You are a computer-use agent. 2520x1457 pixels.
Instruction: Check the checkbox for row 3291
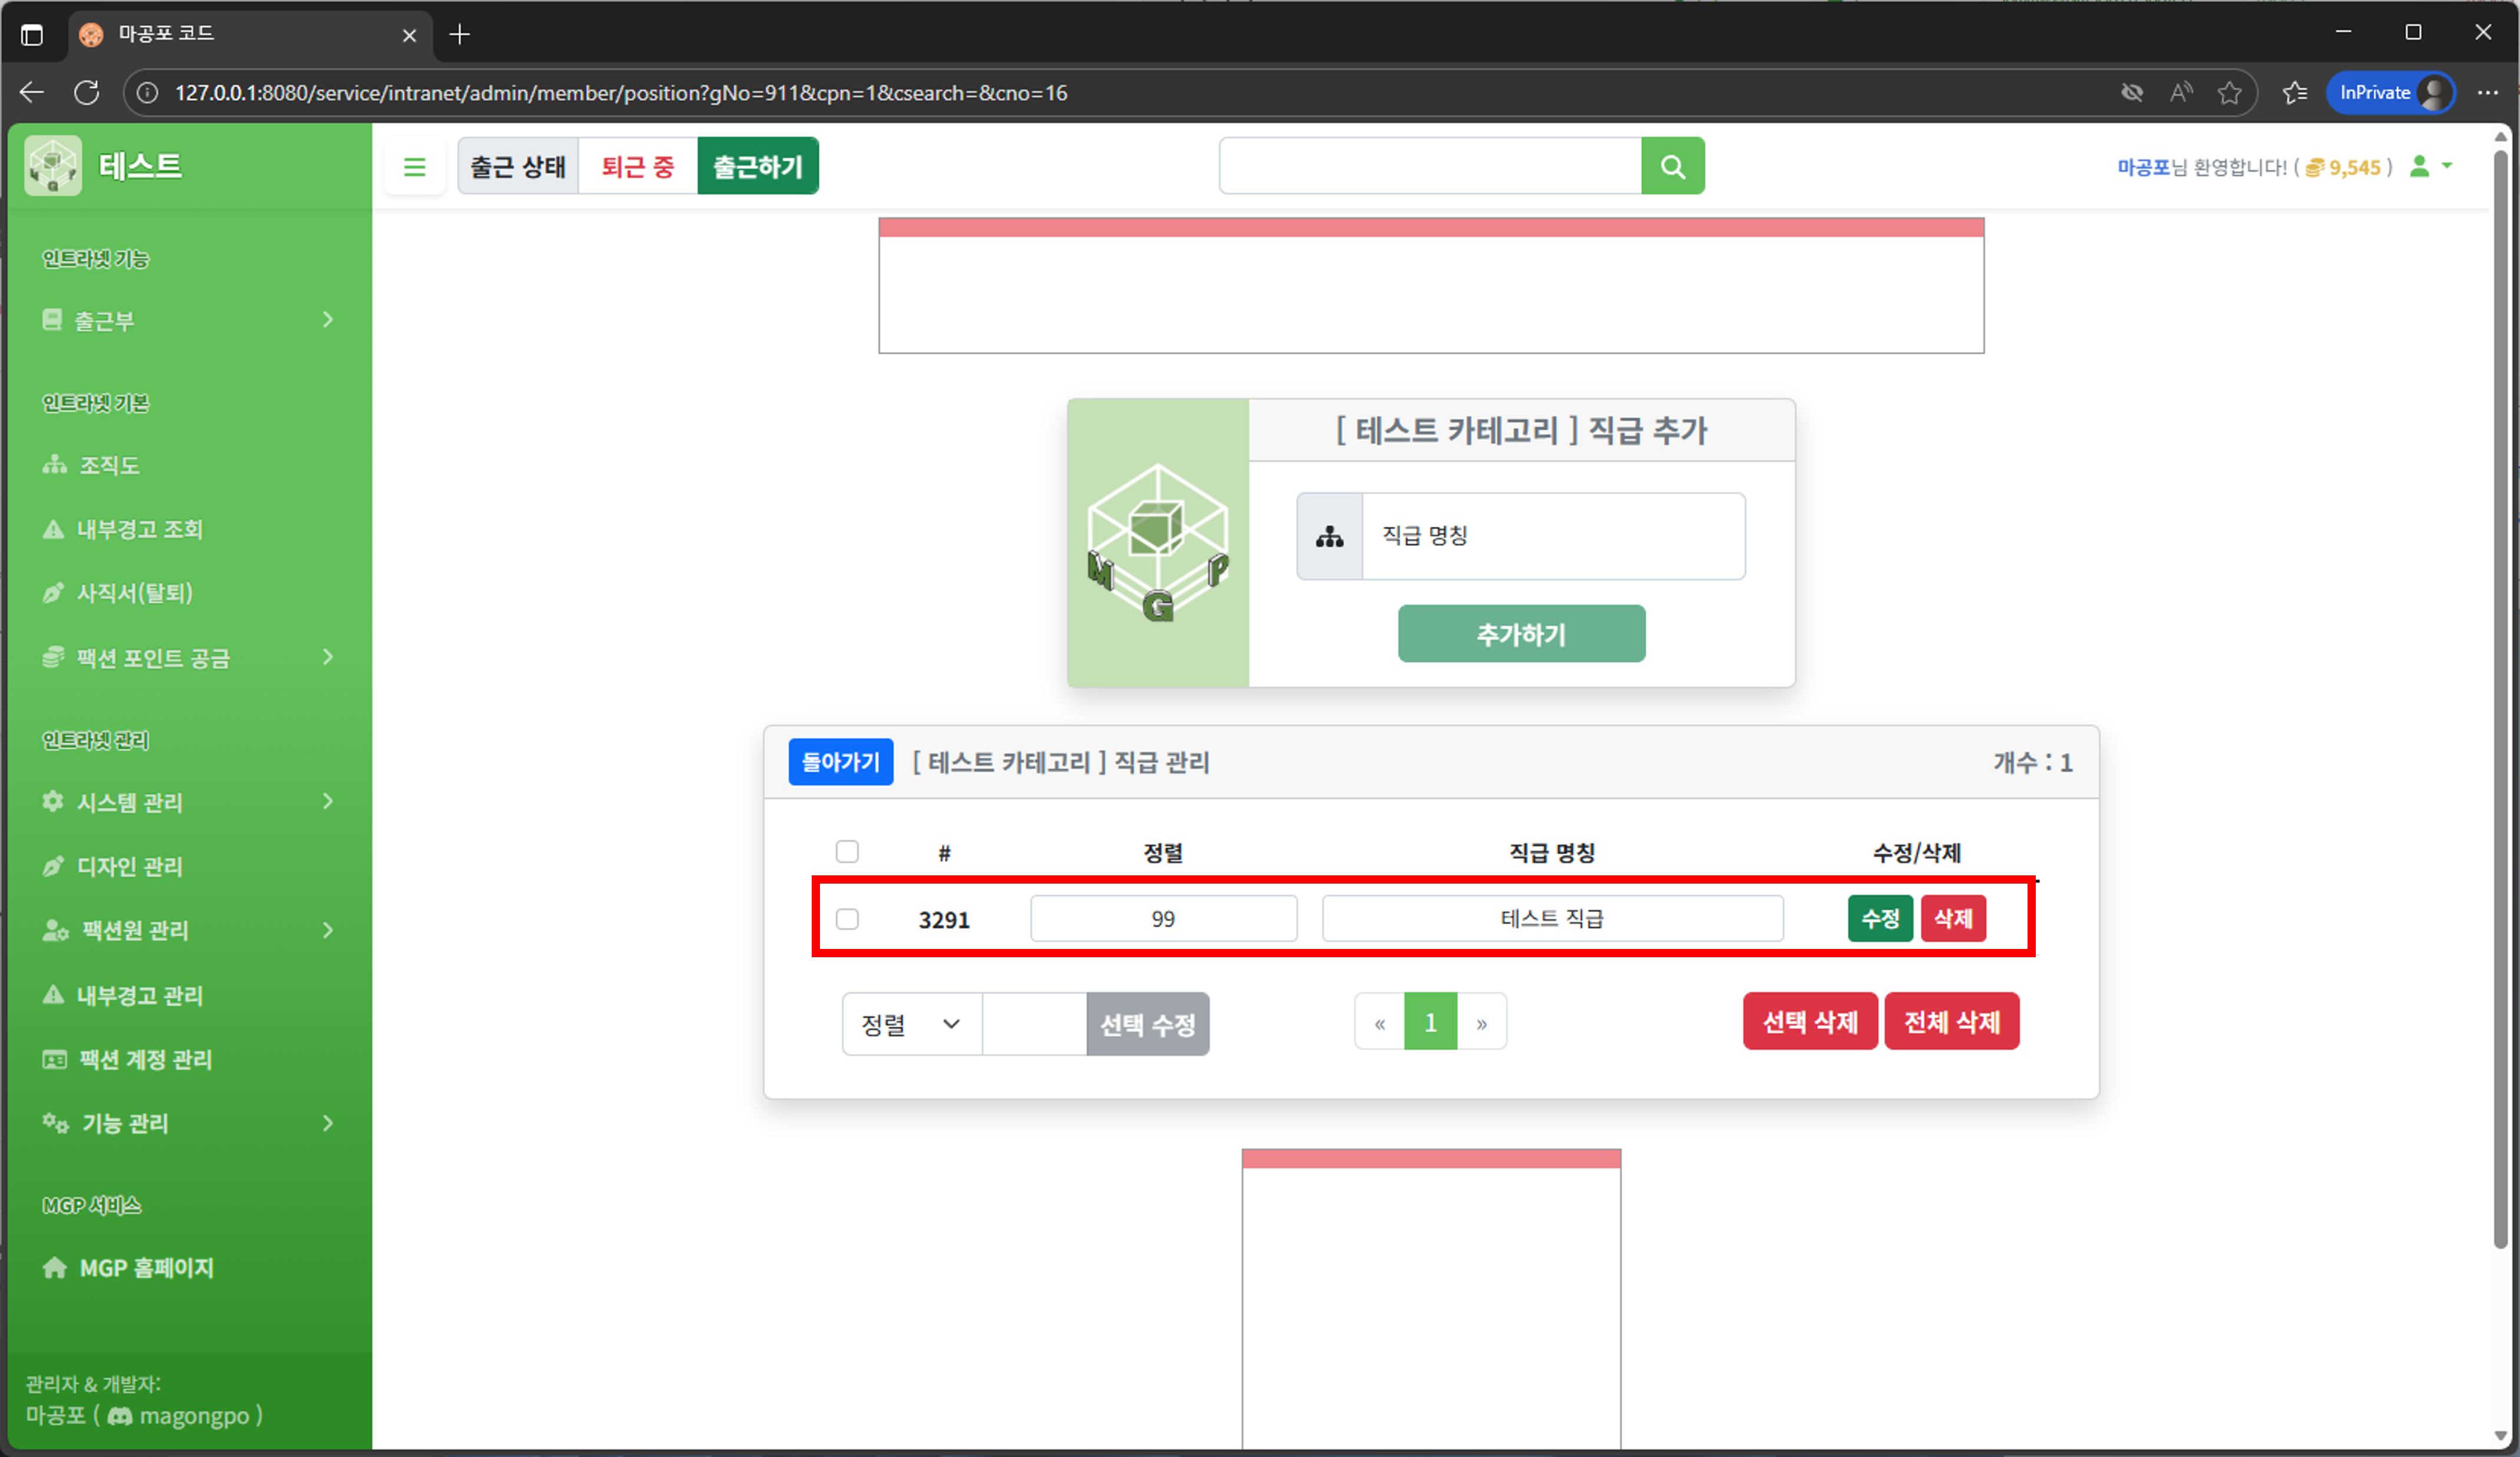pos(846,918)
